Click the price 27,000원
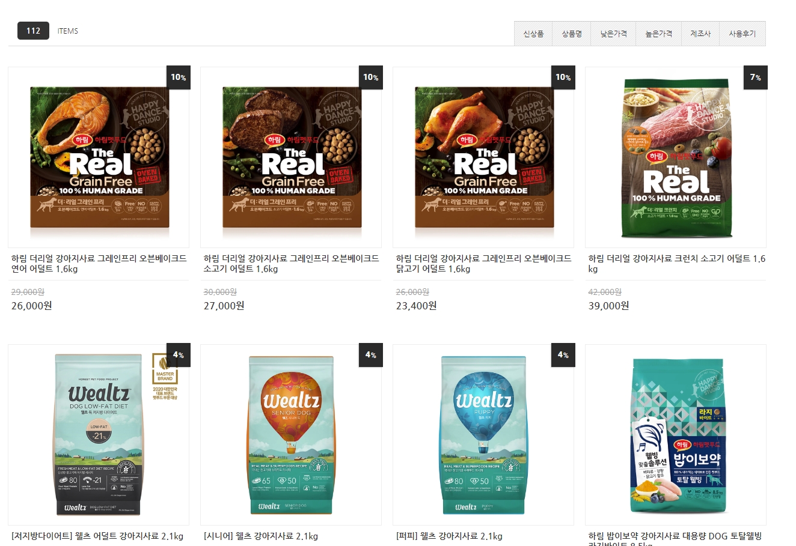This screenshot has height=546, width=796. [x=224, y=306]
